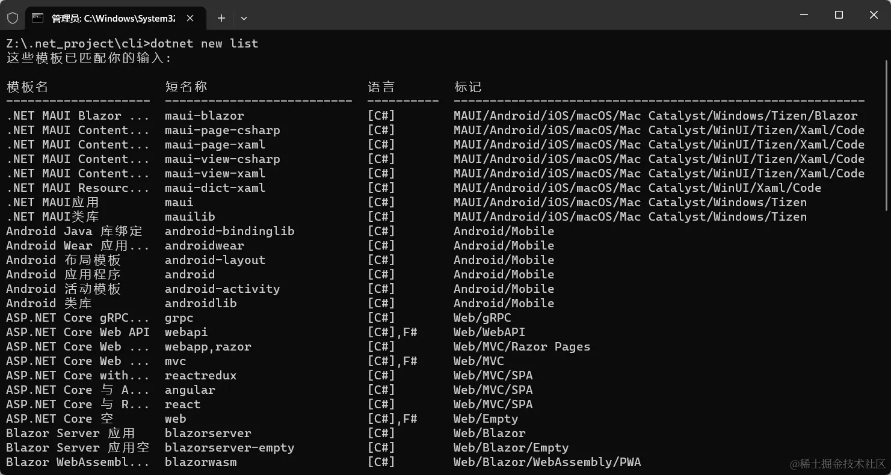891x475 pixels.
Task: Click 这些模板已匹配你的输入 message line
Action: coord(89,58)
